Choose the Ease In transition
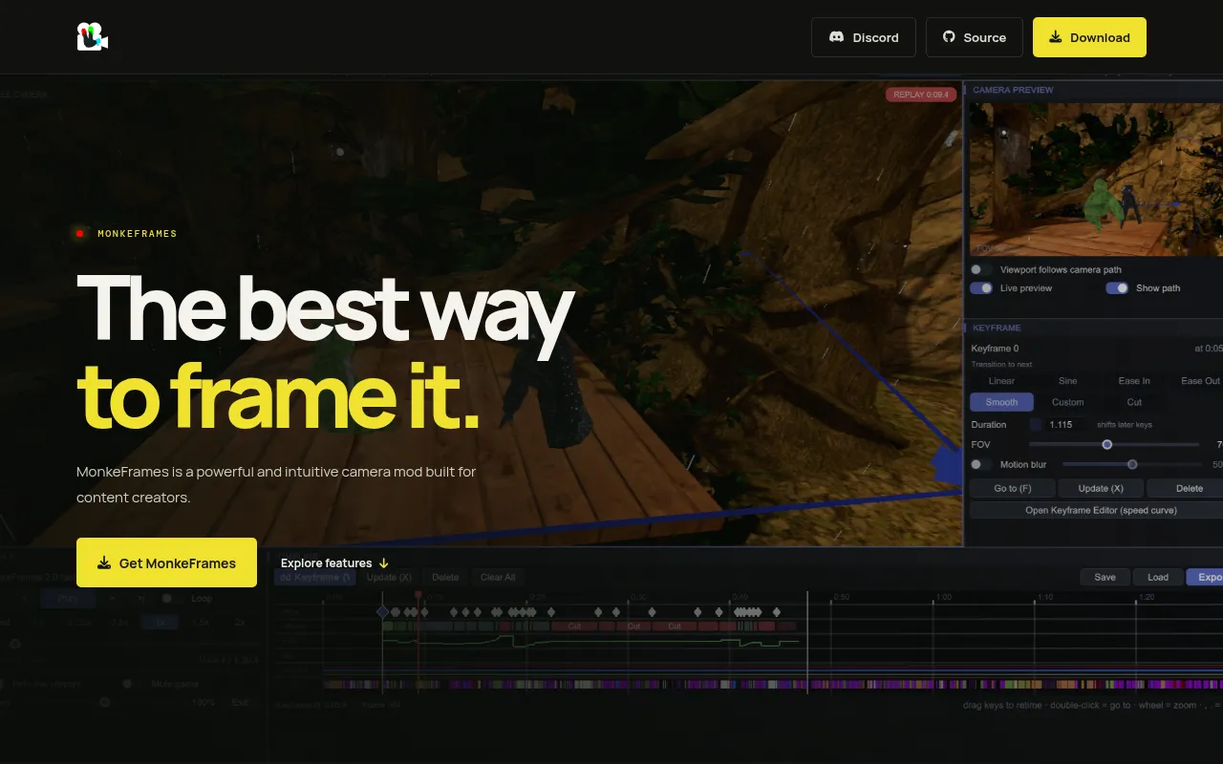The image size is (1223, 764). pyautogui.click(x=1134, y=380)
